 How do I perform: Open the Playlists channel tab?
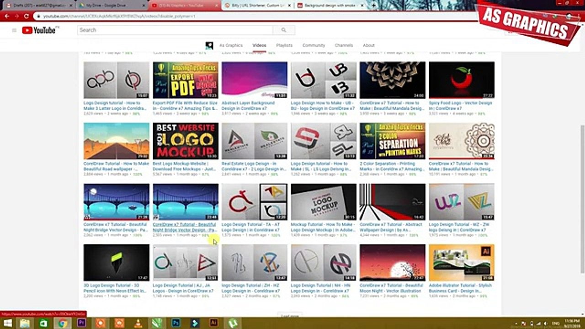pos(284,45)
